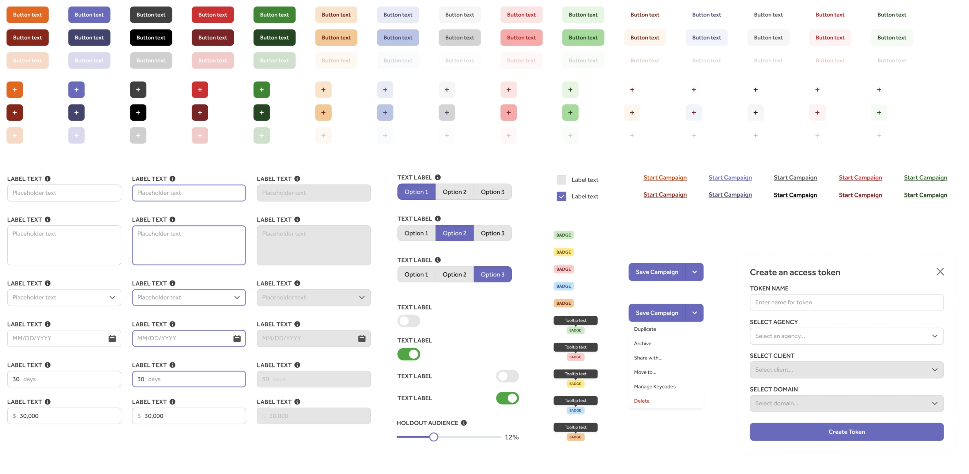Click the Holdout Audience slider handle

tap(433, 437)
